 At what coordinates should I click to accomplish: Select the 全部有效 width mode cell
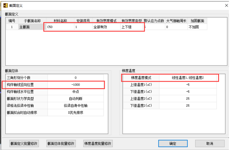106,27
